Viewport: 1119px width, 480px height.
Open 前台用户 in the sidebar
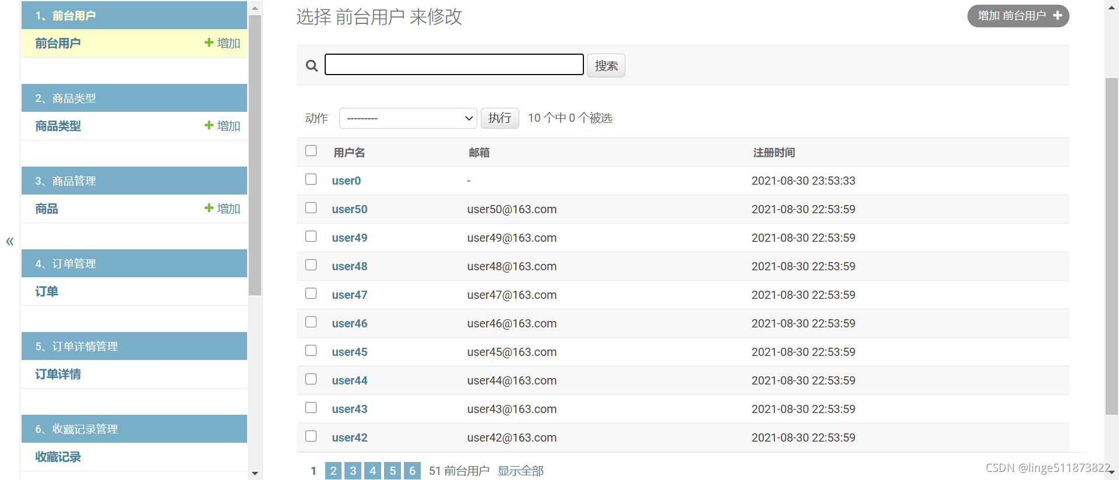click(58, 43)
